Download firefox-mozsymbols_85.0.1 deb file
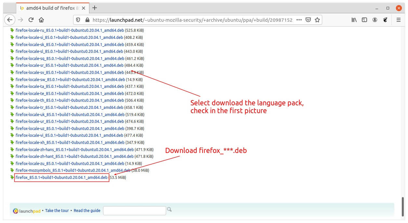This screenshot has width=408, height=223. (73, 170)
